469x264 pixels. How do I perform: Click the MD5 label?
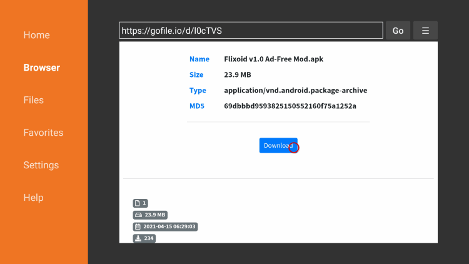click(197, 106)
